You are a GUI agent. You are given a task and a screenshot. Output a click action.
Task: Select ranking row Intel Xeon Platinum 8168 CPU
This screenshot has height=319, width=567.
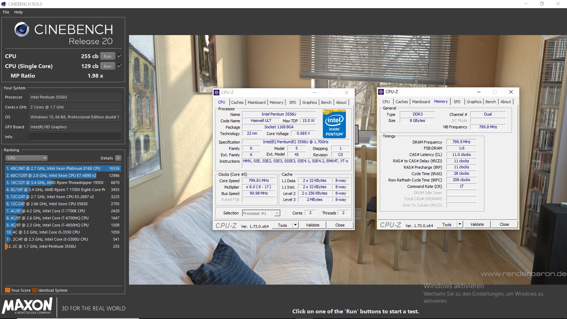pyautogui.click(x=63, y=168)
